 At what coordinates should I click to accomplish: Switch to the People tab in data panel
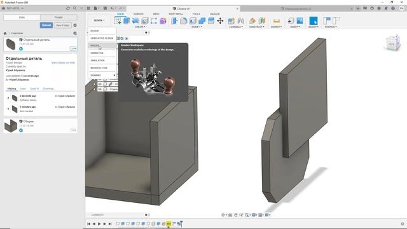point(59,17)
